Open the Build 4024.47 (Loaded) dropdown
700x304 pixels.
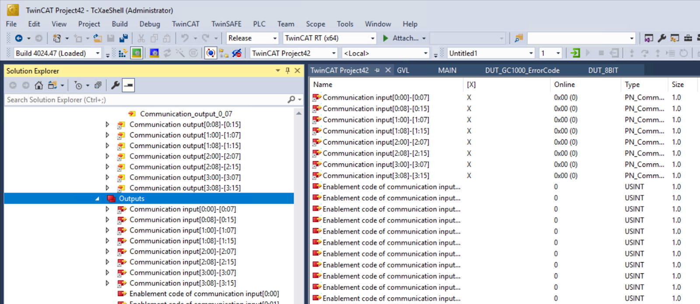[x=98, y=53]
